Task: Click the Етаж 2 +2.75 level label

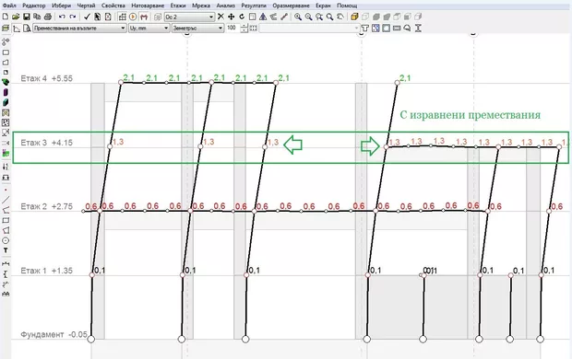Action: (46, 206)
